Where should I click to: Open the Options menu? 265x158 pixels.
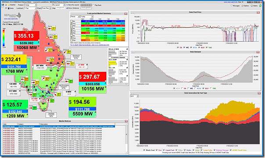tap(245, 6)
